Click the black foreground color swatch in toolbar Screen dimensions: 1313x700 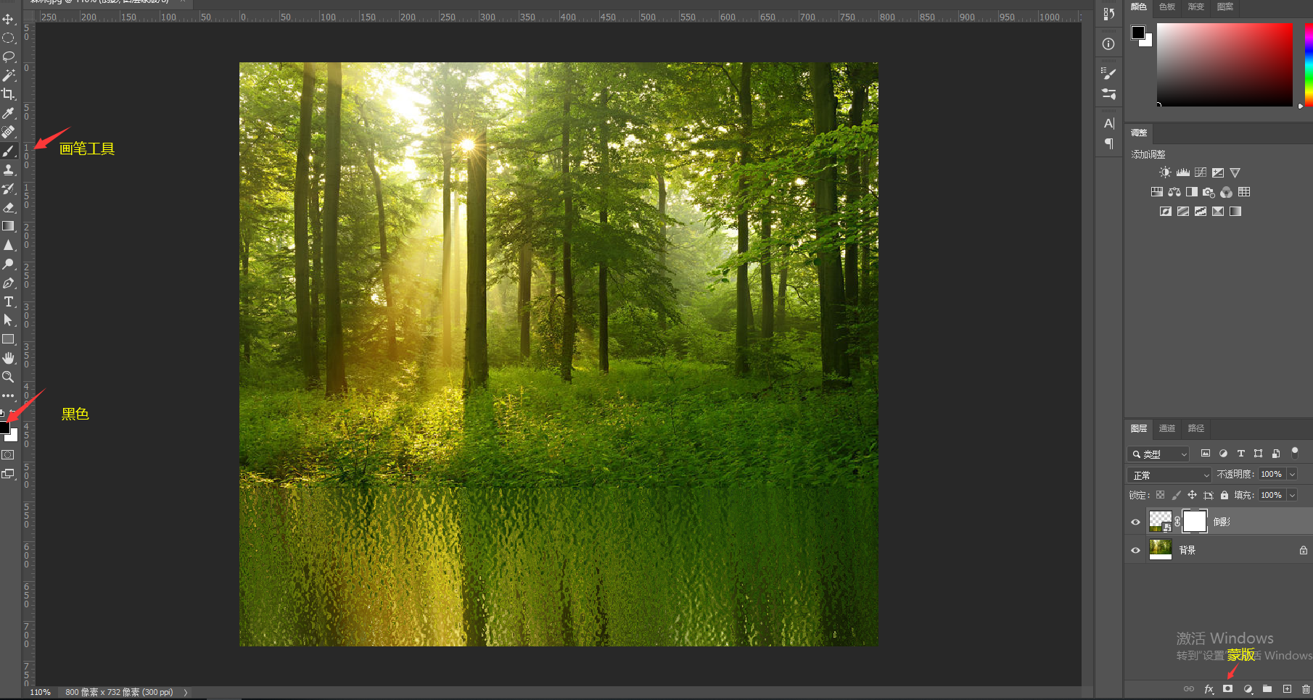click(4, 428)
